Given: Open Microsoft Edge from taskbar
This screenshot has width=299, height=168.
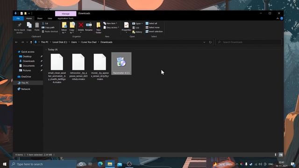Looking at the screenshot, I should pyautogui.click(x=100, y=164).
